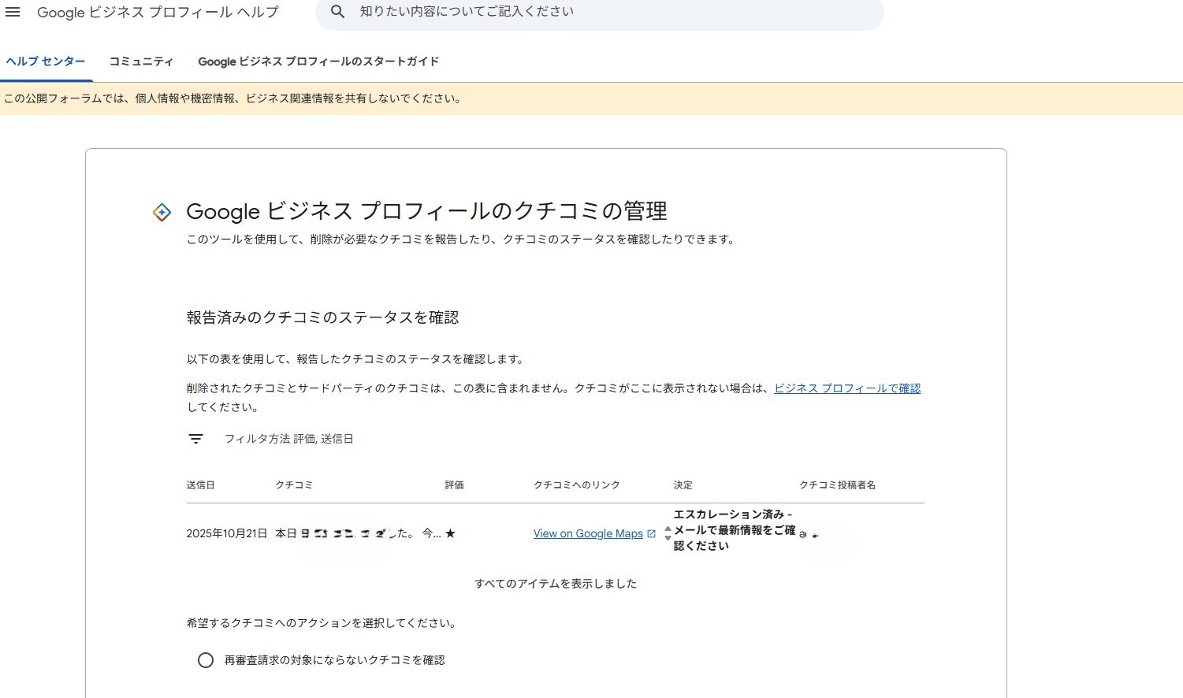Viewport: 1183px width, 698px height.
Task: Click Google ビジネス プロフィール ヘルプ header title
Action: [158, 12]
